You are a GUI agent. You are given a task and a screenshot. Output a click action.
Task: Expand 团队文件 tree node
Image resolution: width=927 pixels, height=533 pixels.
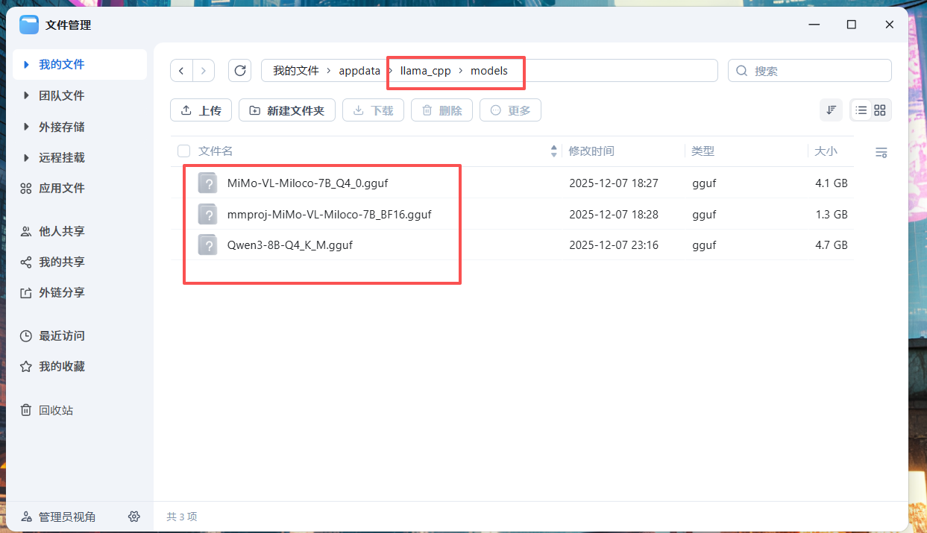click(27, 95)
